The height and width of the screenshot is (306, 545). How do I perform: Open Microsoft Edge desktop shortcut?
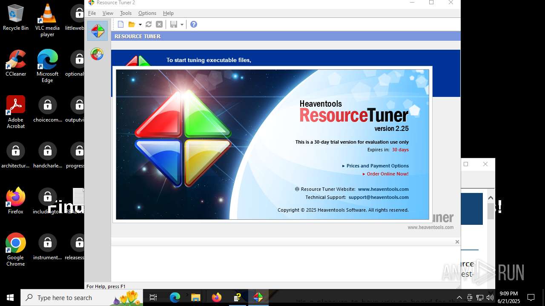[47, 66]
